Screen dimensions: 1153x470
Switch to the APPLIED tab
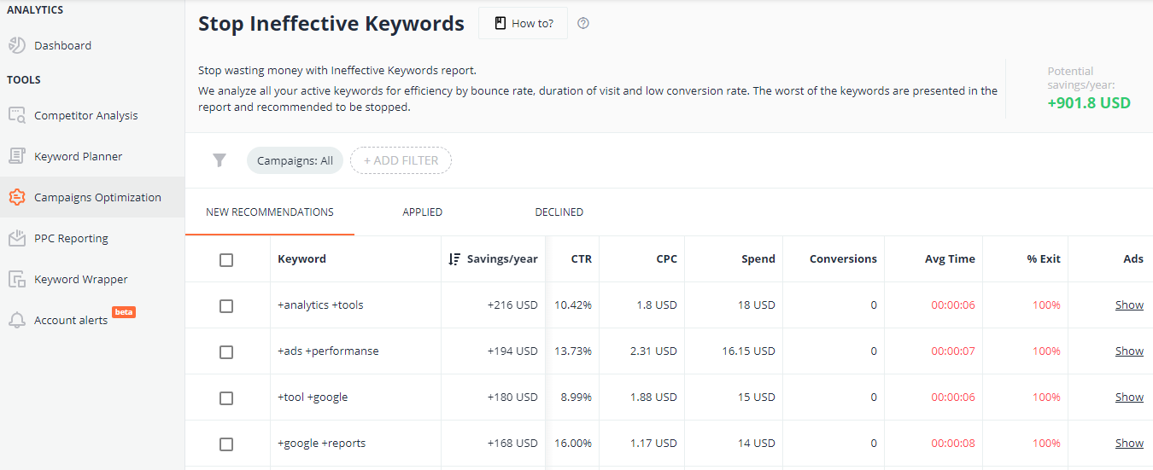click(x=423, y=212)
